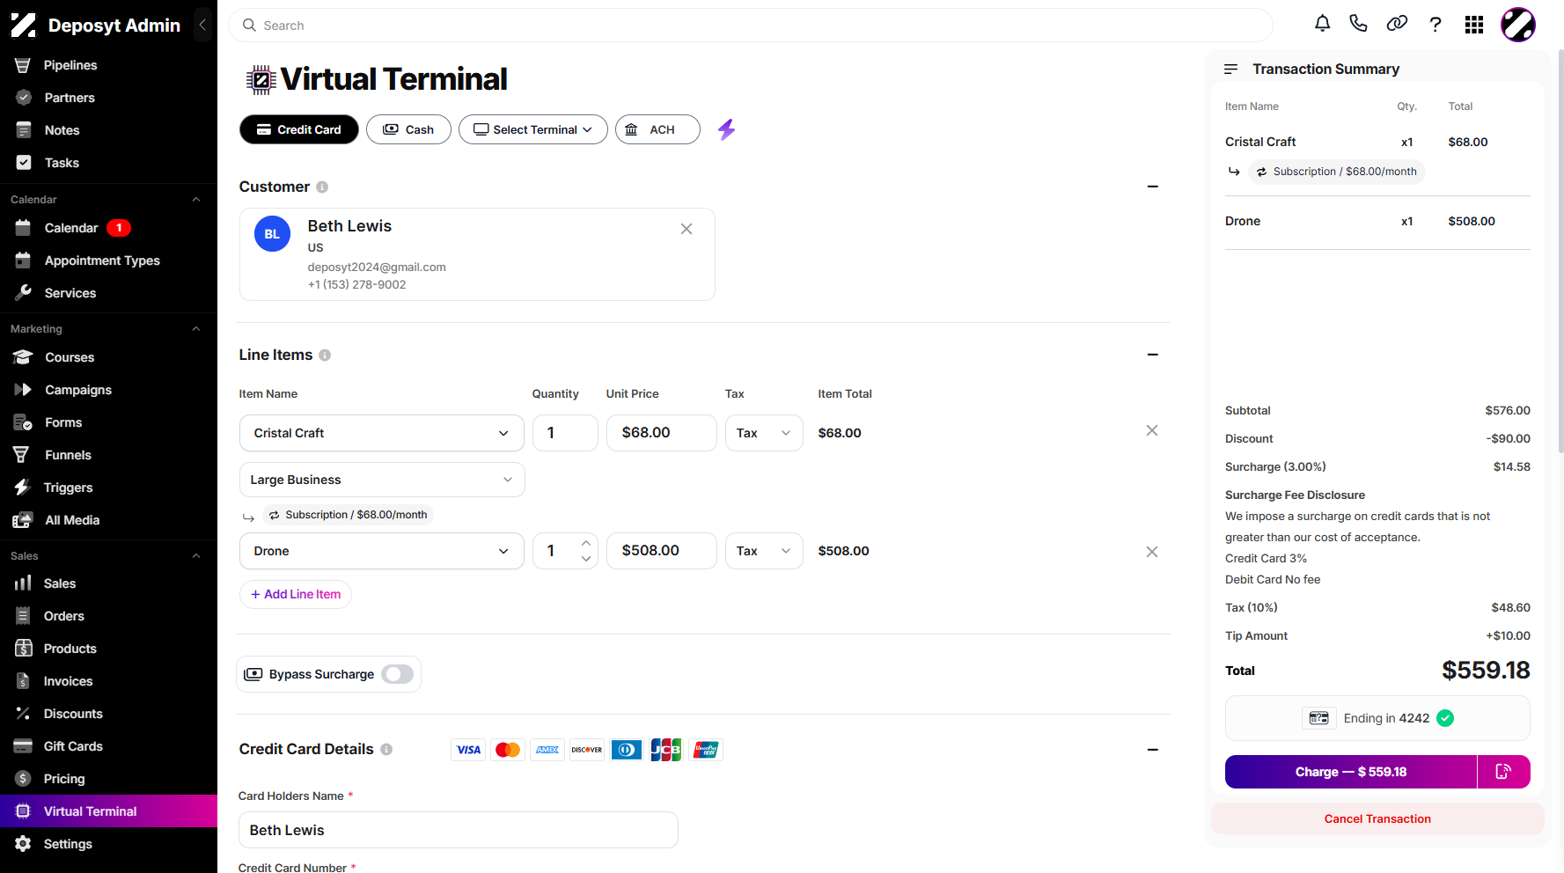Click Cancel Transaction

pyautogui.click(x=1377, y=818)
